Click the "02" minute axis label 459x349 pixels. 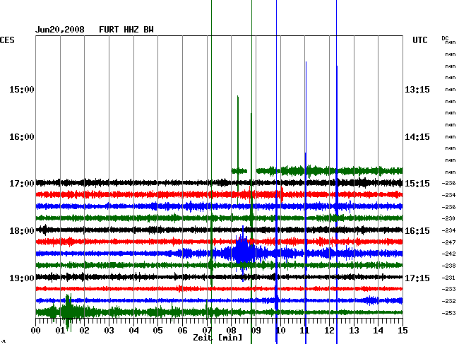tap(84, 331)
